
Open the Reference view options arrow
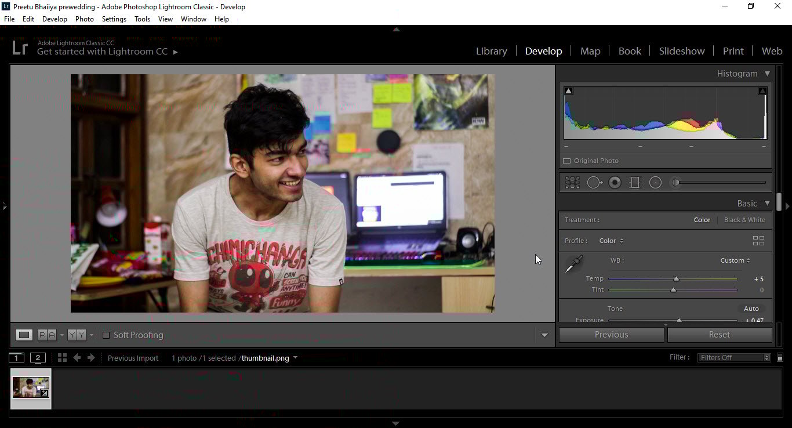click(61, 335)
